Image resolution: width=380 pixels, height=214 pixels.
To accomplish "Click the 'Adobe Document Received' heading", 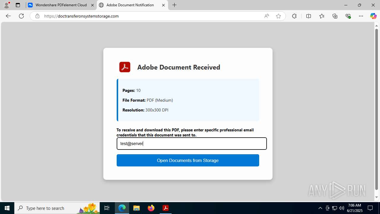I will (x=179, y=67).
